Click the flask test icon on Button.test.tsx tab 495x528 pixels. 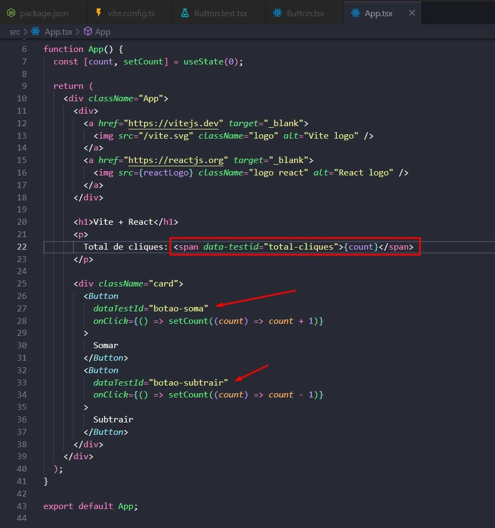click(185, 13)
